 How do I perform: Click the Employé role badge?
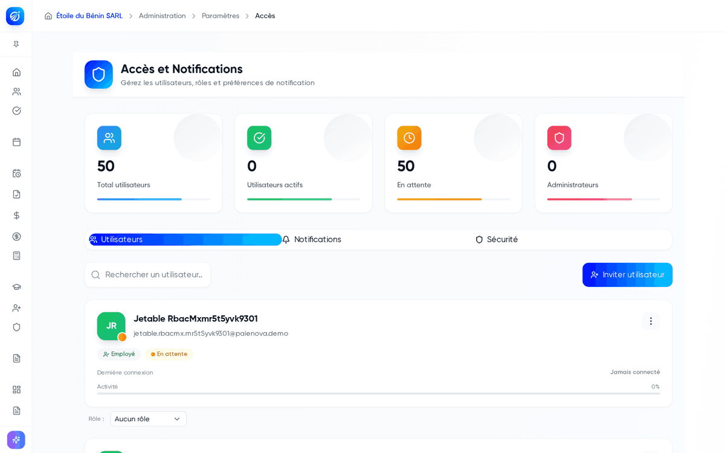click(x=119, y=355)
